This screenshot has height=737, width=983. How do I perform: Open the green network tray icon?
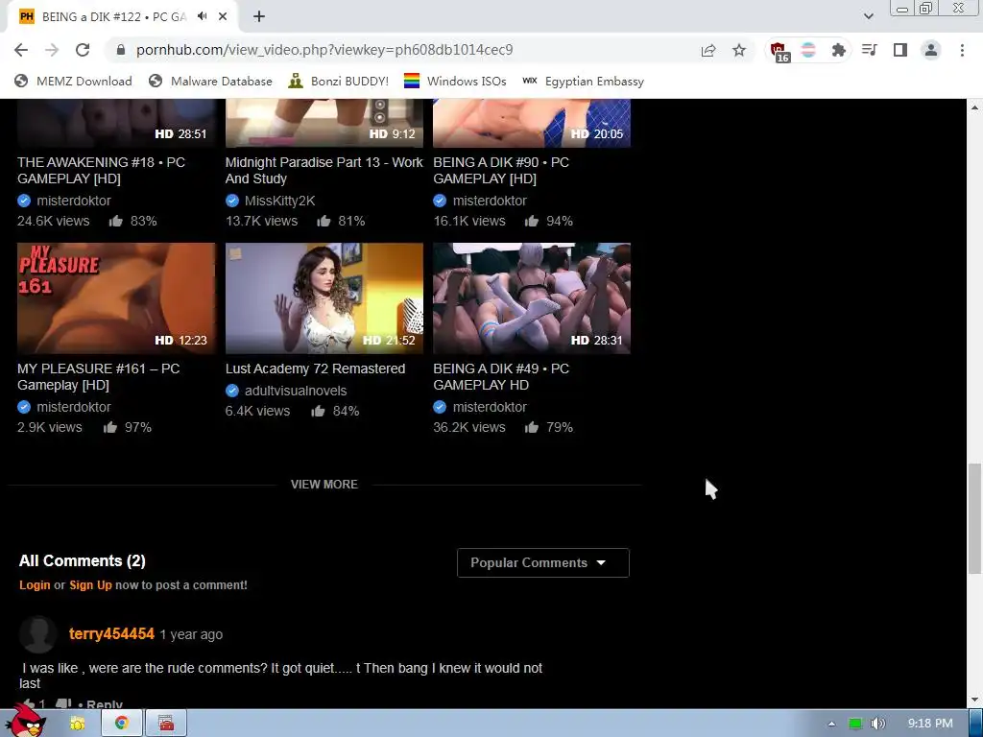click(855, 724)
